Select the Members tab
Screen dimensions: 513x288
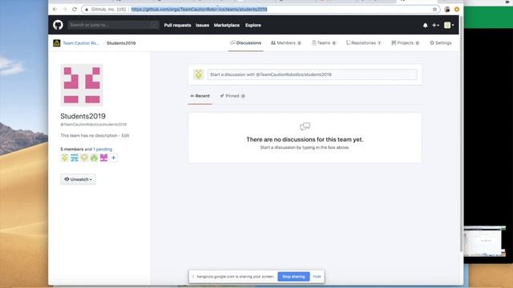coord(286,43)
